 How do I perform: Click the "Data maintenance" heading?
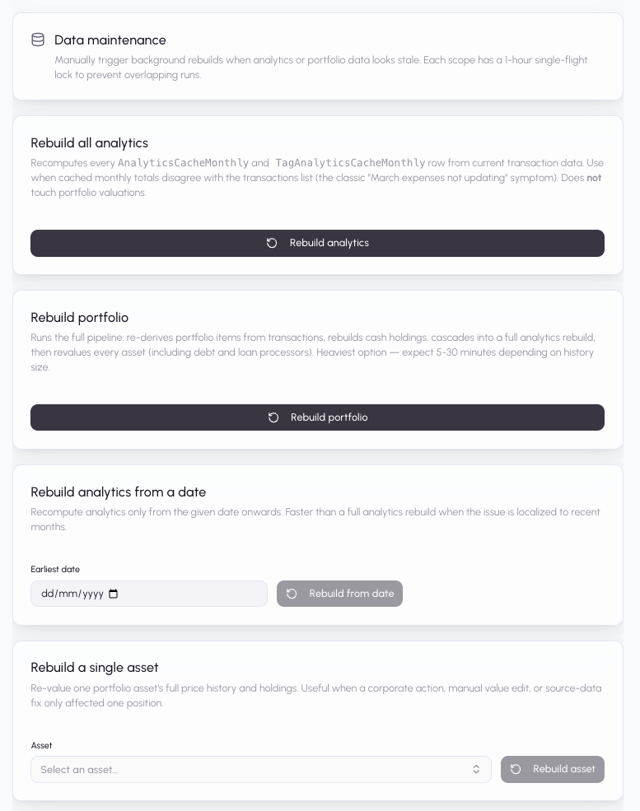(110, 40)
